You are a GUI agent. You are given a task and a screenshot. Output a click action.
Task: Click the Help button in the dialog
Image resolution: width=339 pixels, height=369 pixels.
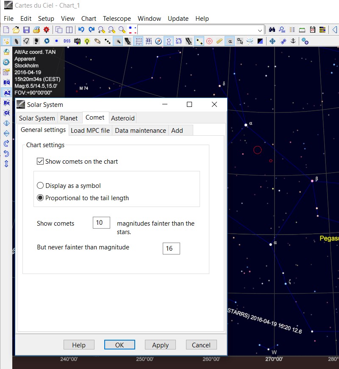79,345
